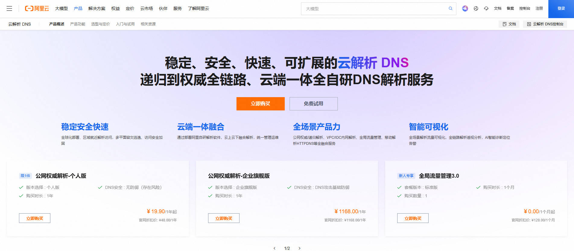Click the ¥0.00/1个月起 price

[x=539, y=211]
